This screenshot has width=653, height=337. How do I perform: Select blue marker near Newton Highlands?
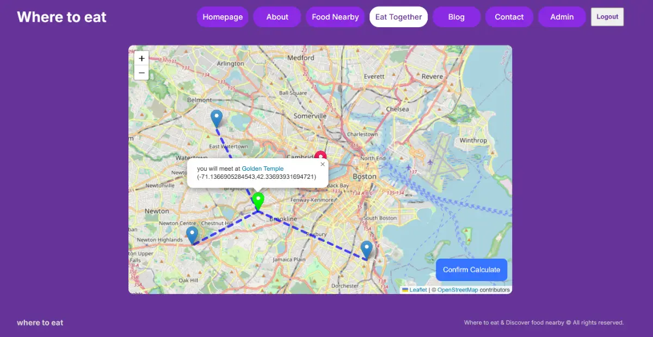(192, 234)
